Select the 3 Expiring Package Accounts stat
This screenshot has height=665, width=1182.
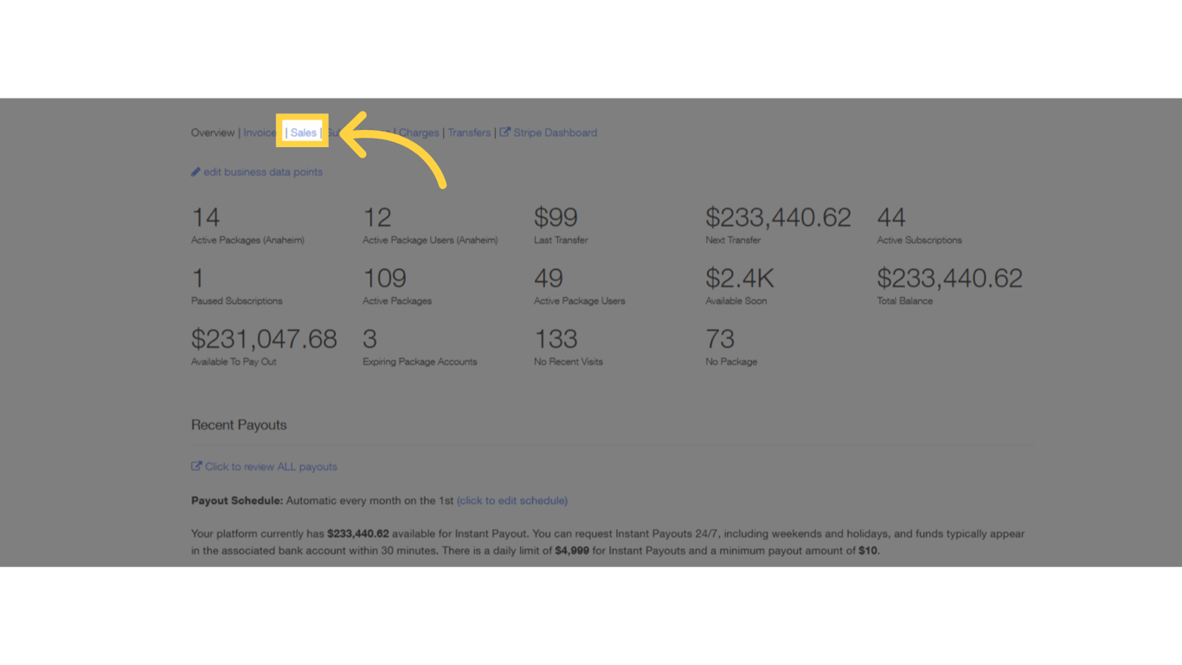coord(369,339)
